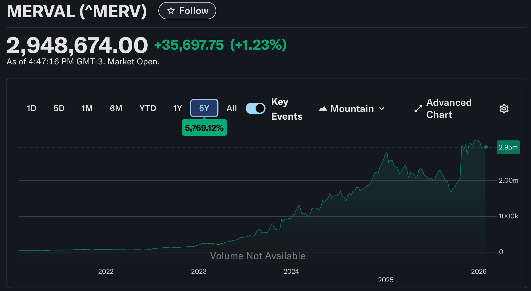The width and height of the screenshot is (531, 291).
Task: Click the Advanced Chart expand icon
Action: click(x=418, y=108)
